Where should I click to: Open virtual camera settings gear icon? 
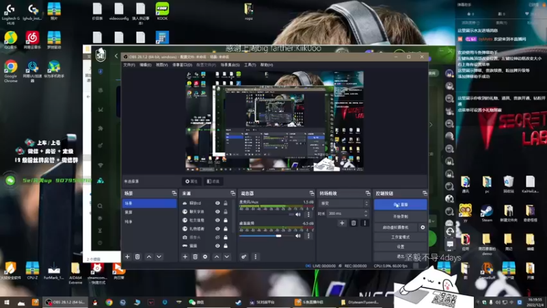coord(423,227)
